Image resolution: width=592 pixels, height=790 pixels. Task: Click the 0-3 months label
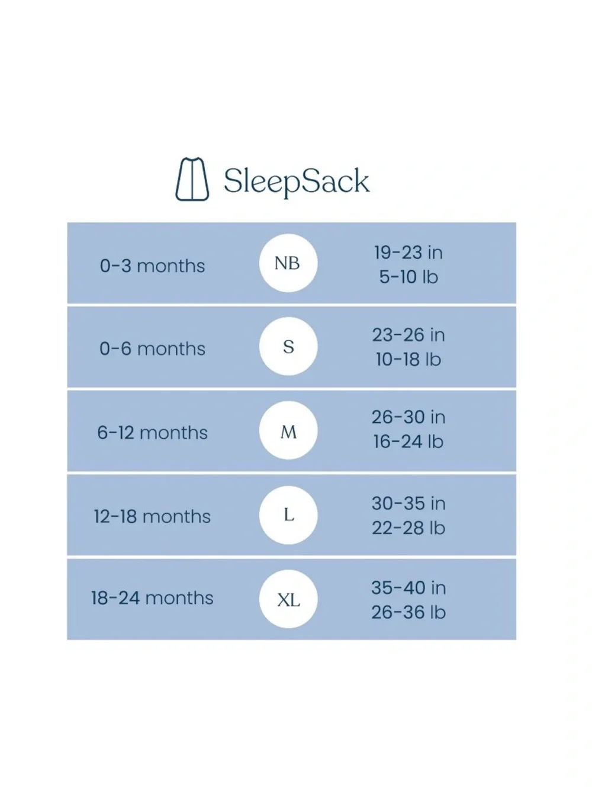tap(152, 266)
